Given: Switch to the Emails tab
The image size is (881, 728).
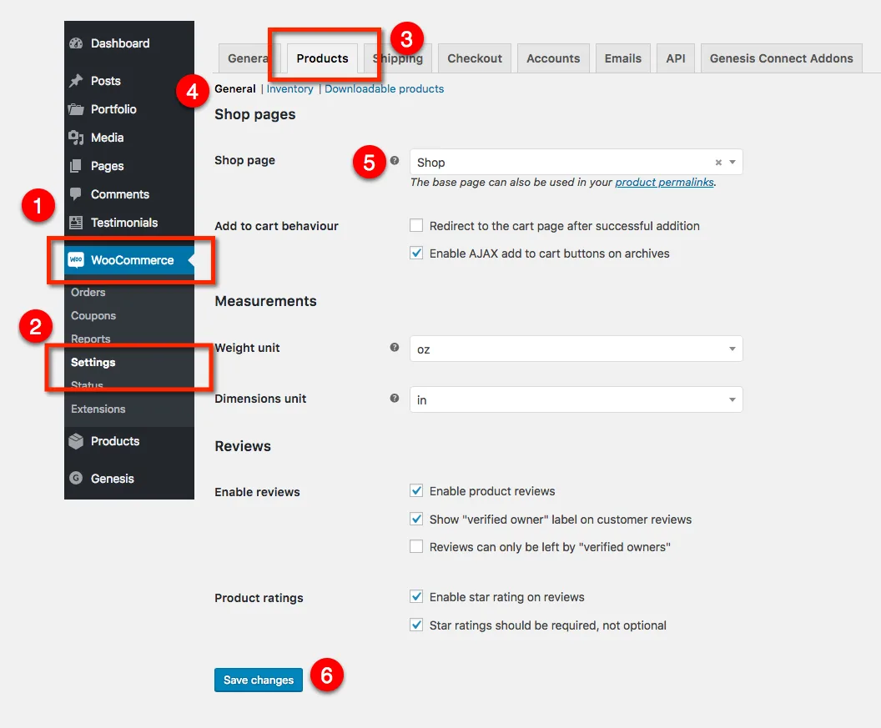Looking at the screenshot, I should pyautogui.click(x=623, y=58).
